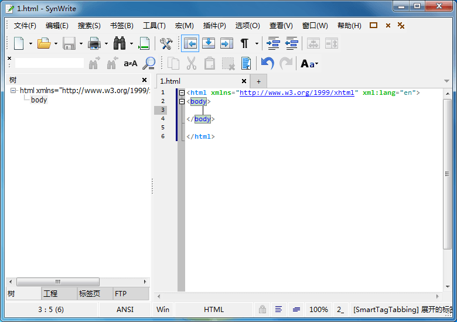The height and width of the screenshot is (322, 457).
Task: Open the 工具(T) menu
Action: [x=154, y=26]
